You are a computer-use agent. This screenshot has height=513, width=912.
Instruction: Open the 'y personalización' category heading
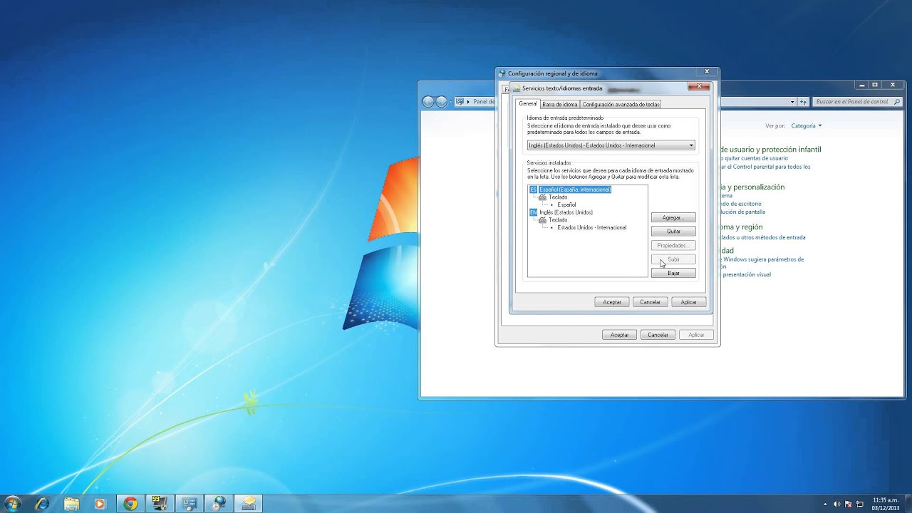coord(752,187)
